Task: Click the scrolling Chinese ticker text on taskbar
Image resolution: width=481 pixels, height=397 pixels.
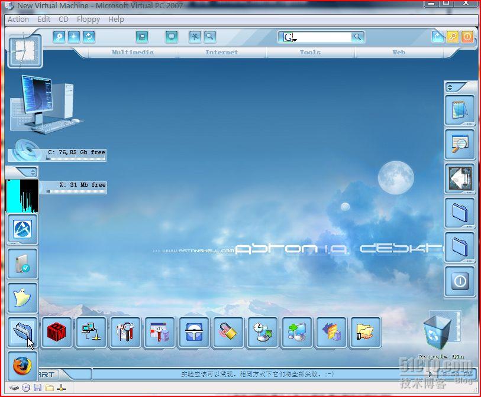Action: (x=257, y=374)
